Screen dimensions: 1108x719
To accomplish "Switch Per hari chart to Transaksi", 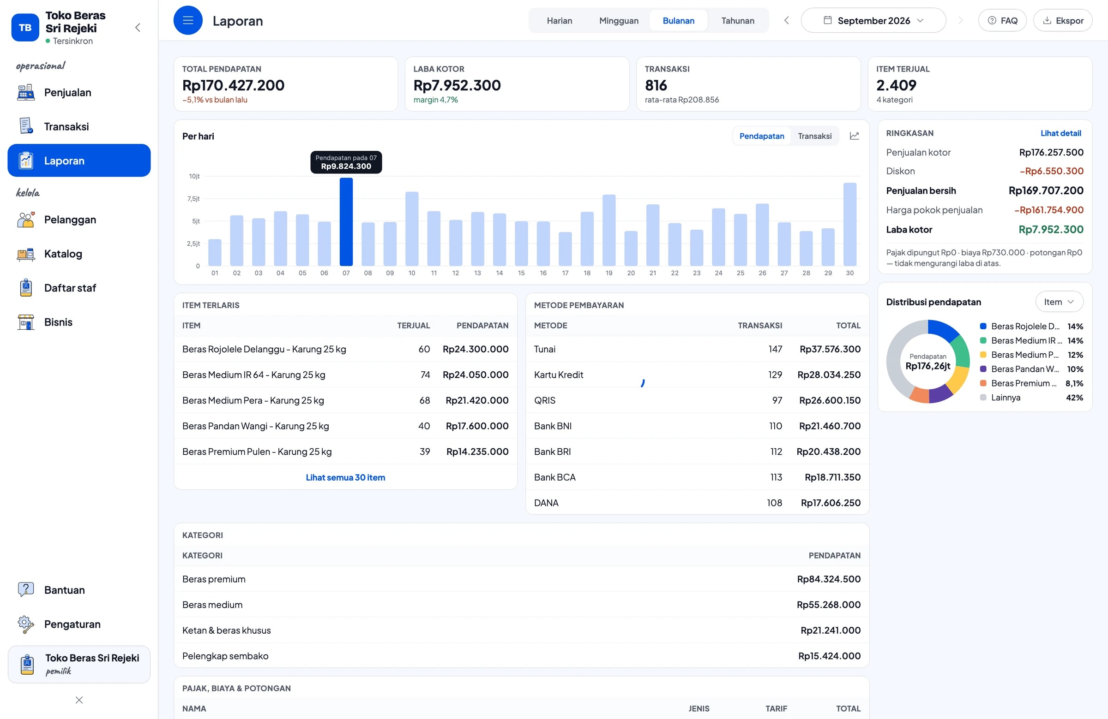I will click(814, 136).
